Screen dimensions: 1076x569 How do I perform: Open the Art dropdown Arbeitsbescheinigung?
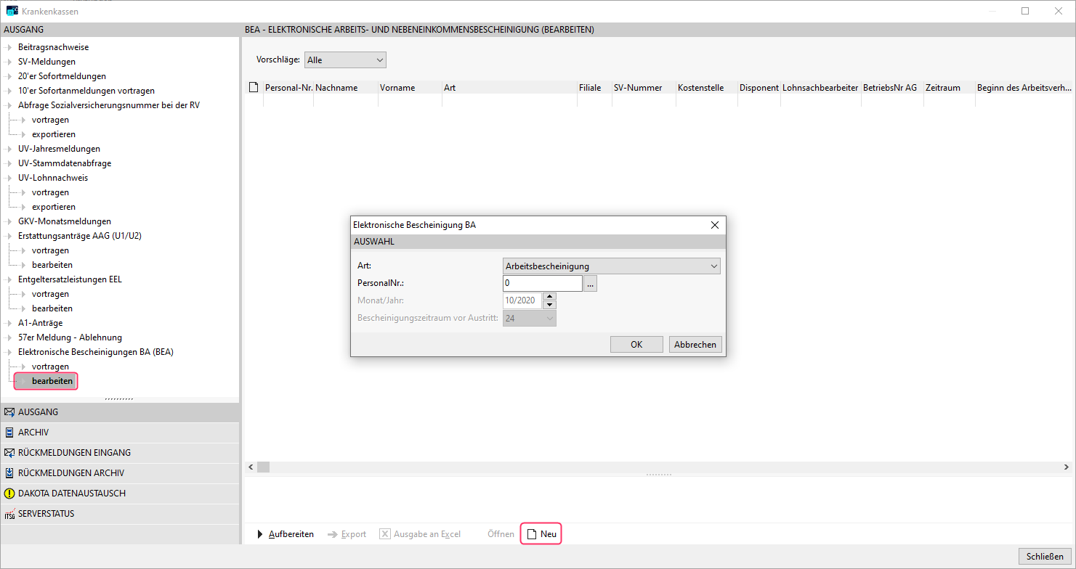pos(612,266)
